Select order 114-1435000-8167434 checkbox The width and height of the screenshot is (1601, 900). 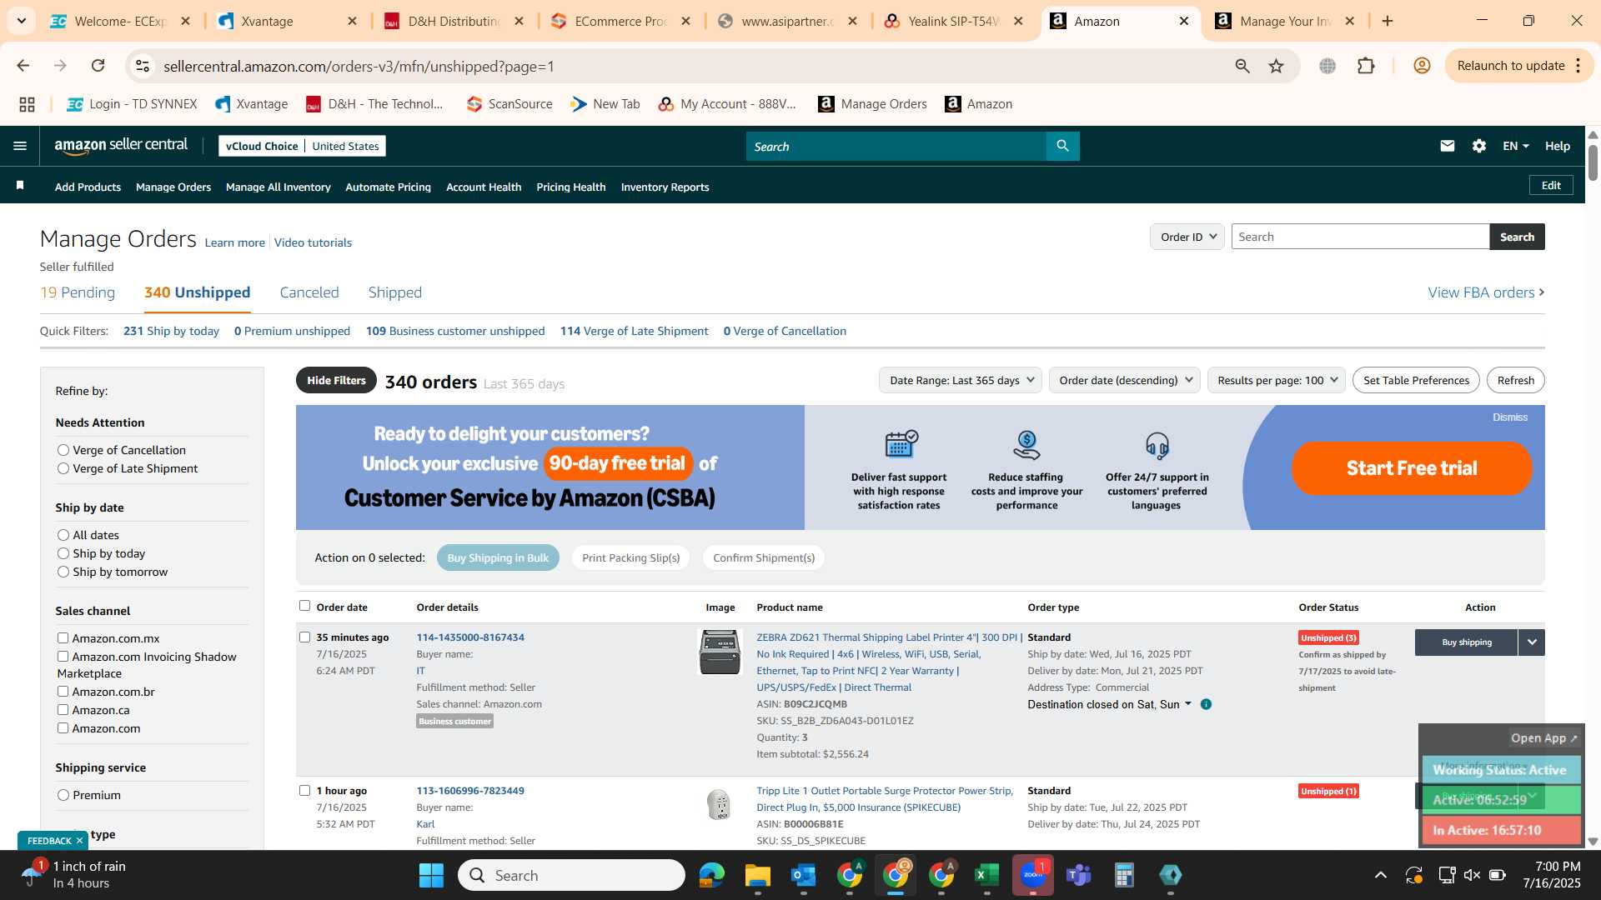pos(304,637)
